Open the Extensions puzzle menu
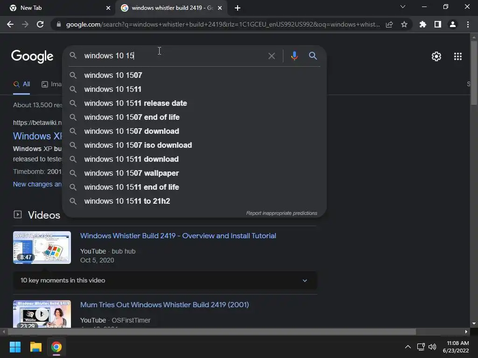 click(x=423, y=24)
